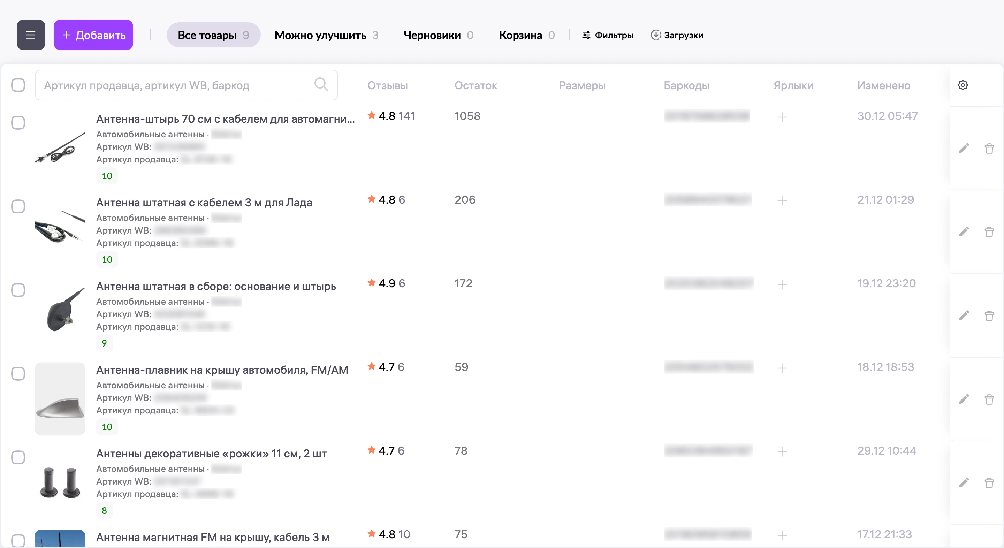Delete the Антенна штатная с кабелем product
The height and width of the screenshot is (548, 1004).
click(989, 232)
